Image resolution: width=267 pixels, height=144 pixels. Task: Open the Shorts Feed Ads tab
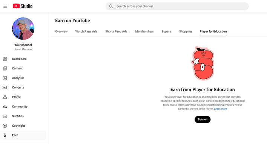pos(116,32)
